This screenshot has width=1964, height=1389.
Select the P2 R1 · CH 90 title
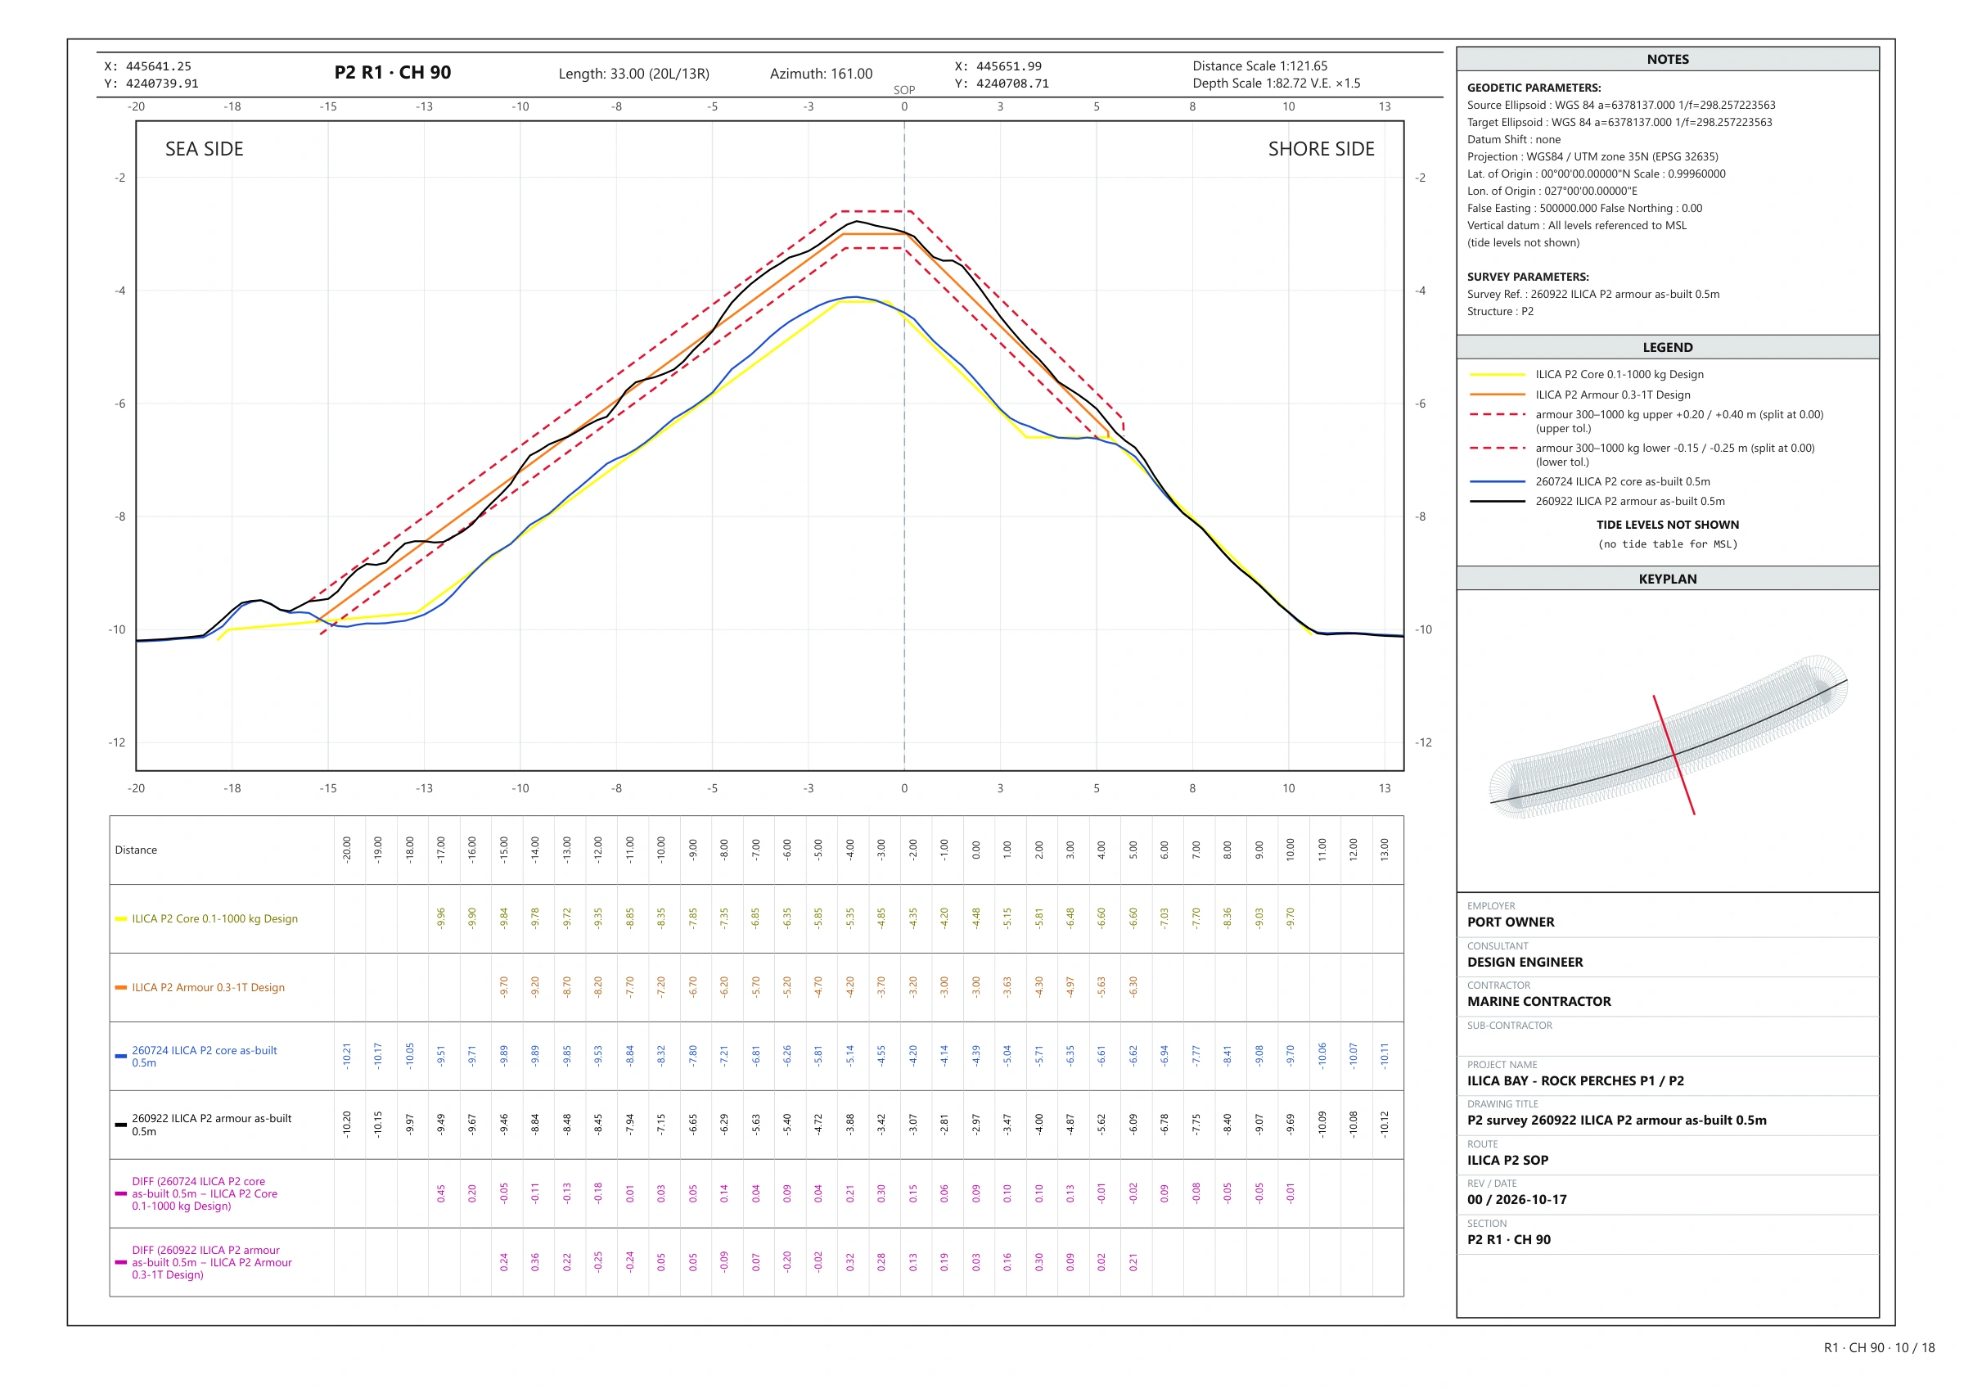coord(393,73)
